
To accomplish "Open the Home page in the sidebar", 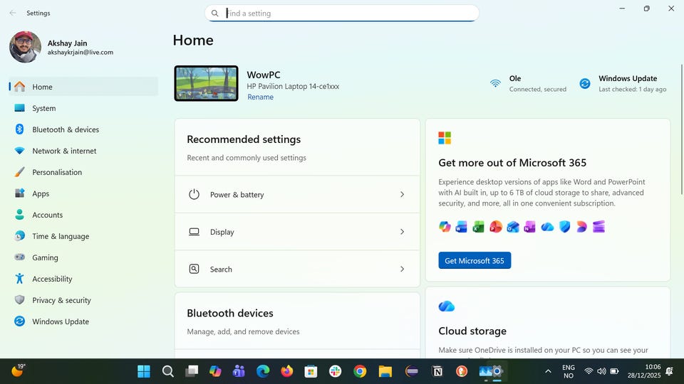I will (83, 87).
